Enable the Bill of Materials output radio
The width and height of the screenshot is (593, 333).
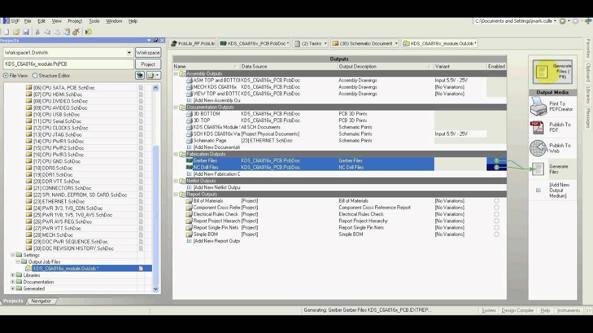(497, 201)
